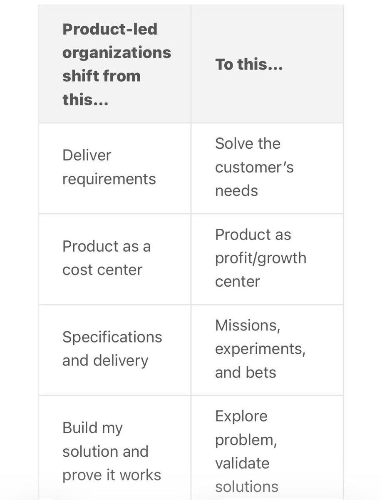Image resolution: width=382 pixels, height=500 pixels.
Task: Select the 'Explore problem, validate solutions' cell
Action: click(267, 447)
